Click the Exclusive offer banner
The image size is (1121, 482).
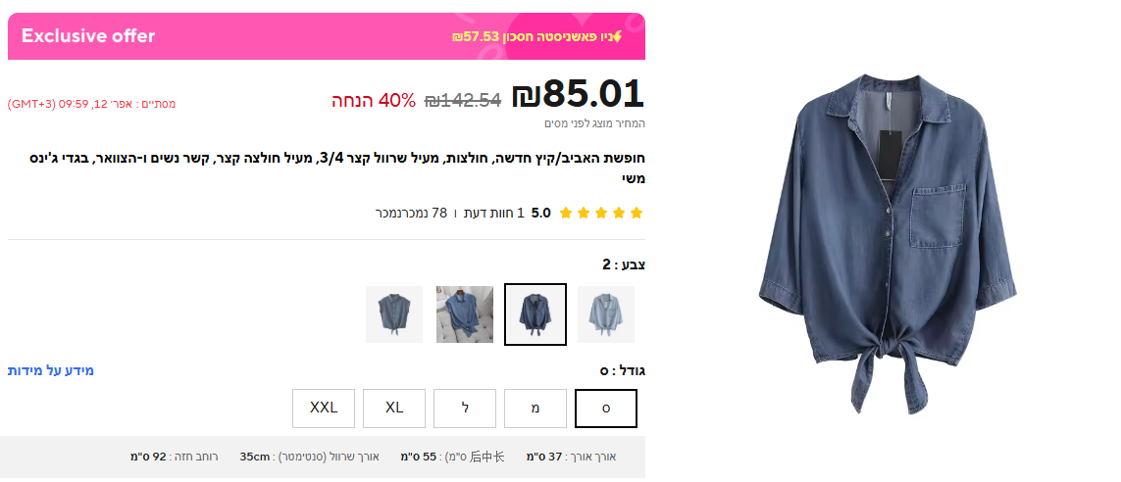coord(327,36)
